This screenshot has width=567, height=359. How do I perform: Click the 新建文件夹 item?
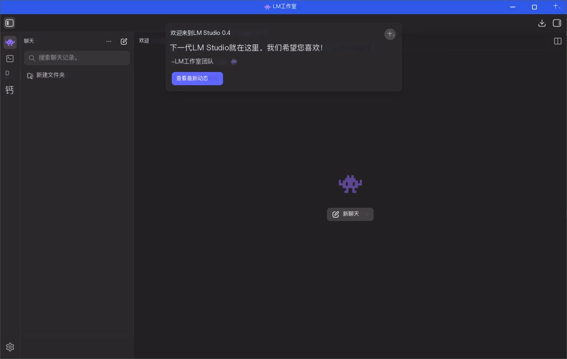[x=46, y=75]
